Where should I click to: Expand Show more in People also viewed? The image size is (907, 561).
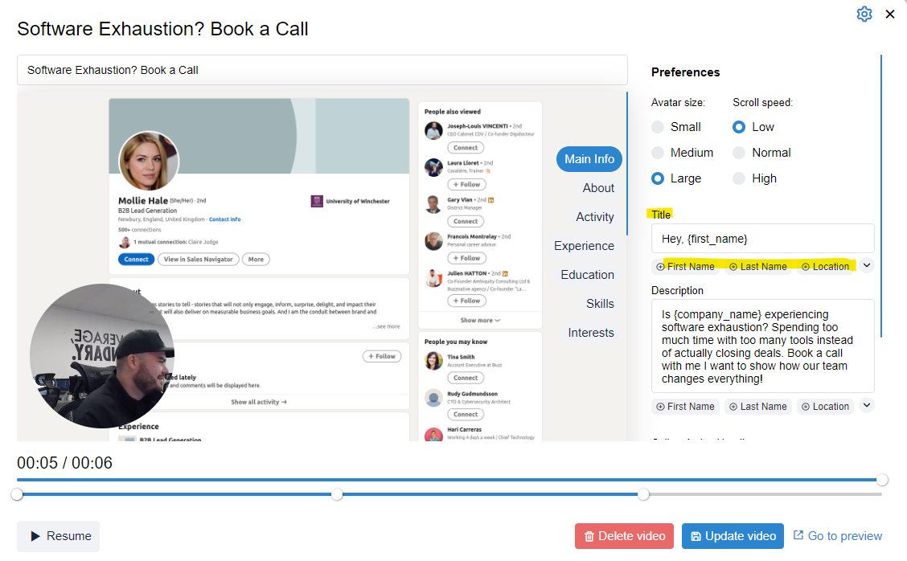tap(480, 320)
